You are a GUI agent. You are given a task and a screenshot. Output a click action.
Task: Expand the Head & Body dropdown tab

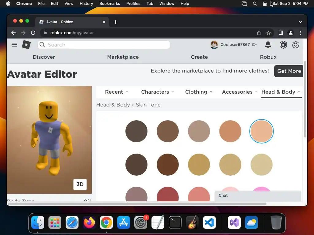(281, 92)
